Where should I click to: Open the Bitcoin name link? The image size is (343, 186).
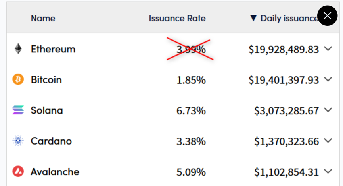[x=46, y=80]
